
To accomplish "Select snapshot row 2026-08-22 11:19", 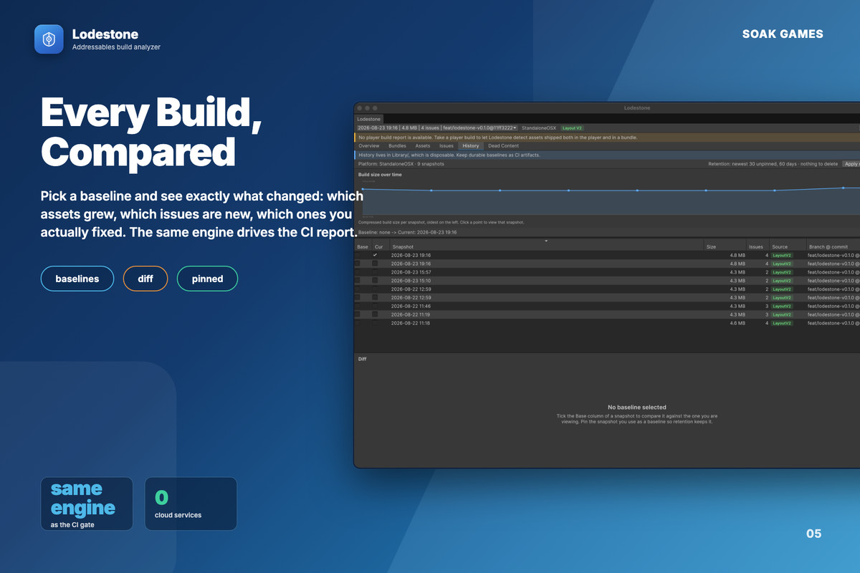I will 607,314.
